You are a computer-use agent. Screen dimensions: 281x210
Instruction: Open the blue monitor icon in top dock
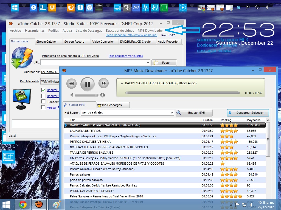point(117,8)
